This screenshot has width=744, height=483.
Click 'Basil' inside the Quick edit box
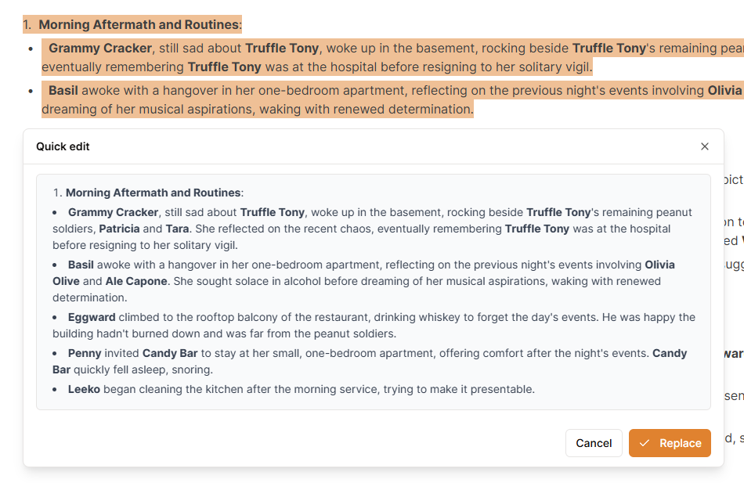click(x=81, y=265)
